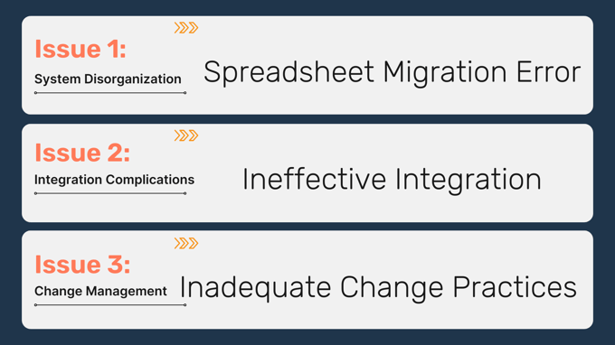Image resolution: width=615 pixels, height=345 pixels.
Task: Click the orange arrows icon above Issue 1
Action: 186,28
